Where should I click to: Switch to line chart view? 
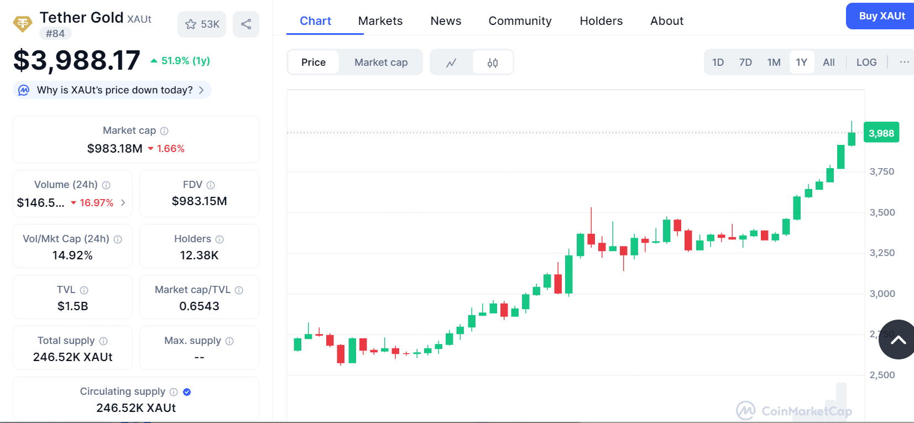[x=451, y=62]
